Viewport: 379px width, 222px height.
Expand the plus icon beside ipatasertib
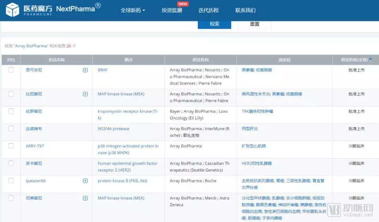click(85, 181)
